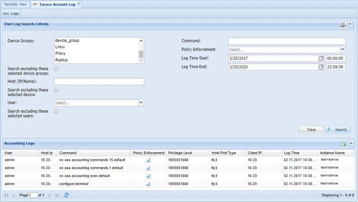Go to first page of Accounting Logs
Image resolution: width=358 pixels, height=202 pixels.
click(6, 195)
